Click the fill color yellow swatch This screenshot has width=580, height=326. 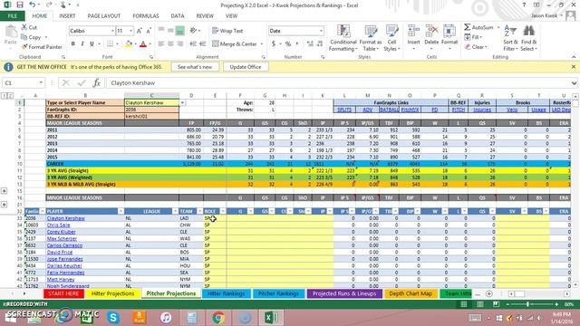point(129,44)
